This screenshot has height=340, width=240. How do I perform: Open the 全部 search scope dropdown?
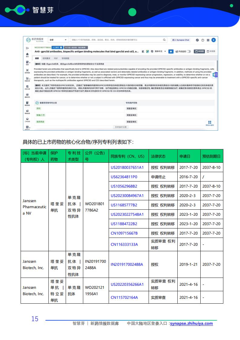[x=58, y=40]
